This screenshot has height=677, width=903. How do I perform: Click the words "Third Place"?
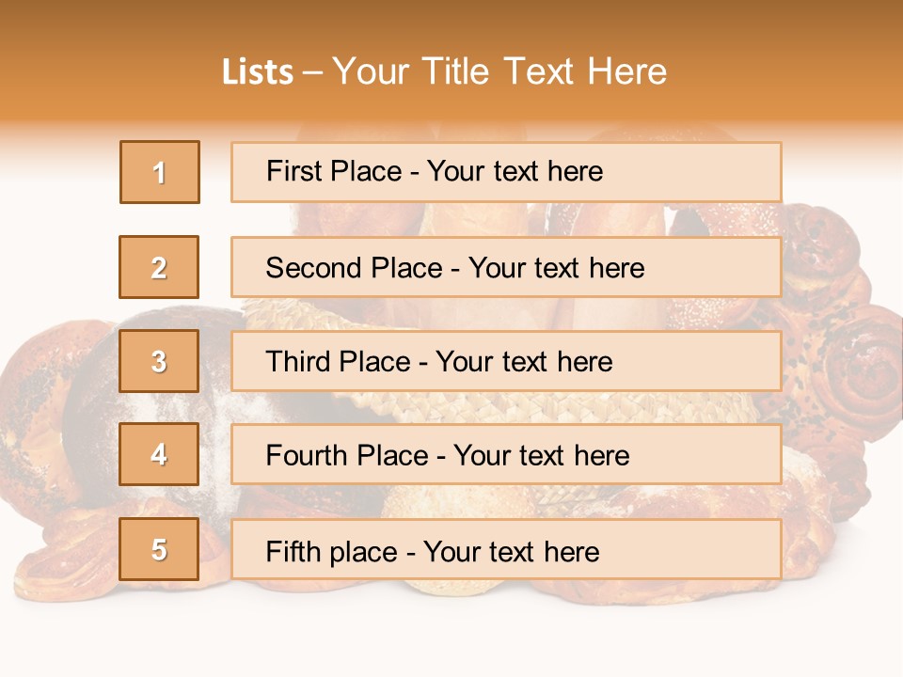point(337,362)
